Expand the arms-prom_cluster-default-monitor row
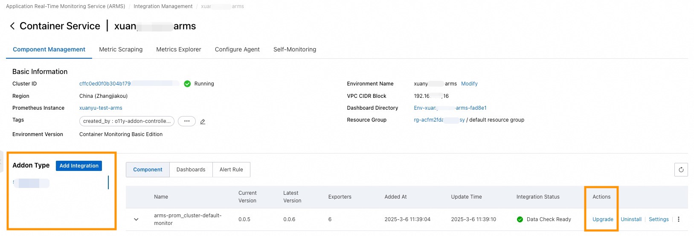The image size is (694, 236). [136, 219]
